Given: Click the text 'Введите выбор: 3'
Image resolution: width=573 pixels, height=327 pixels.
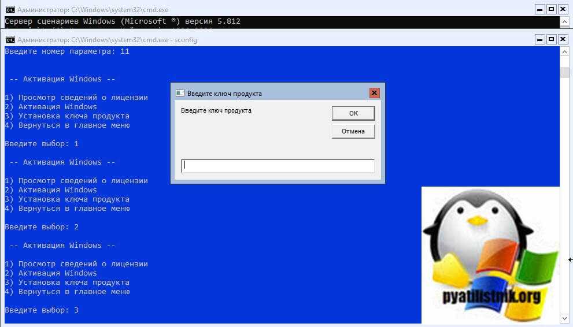Looking at the screenshot, I should tap(42, 310).
